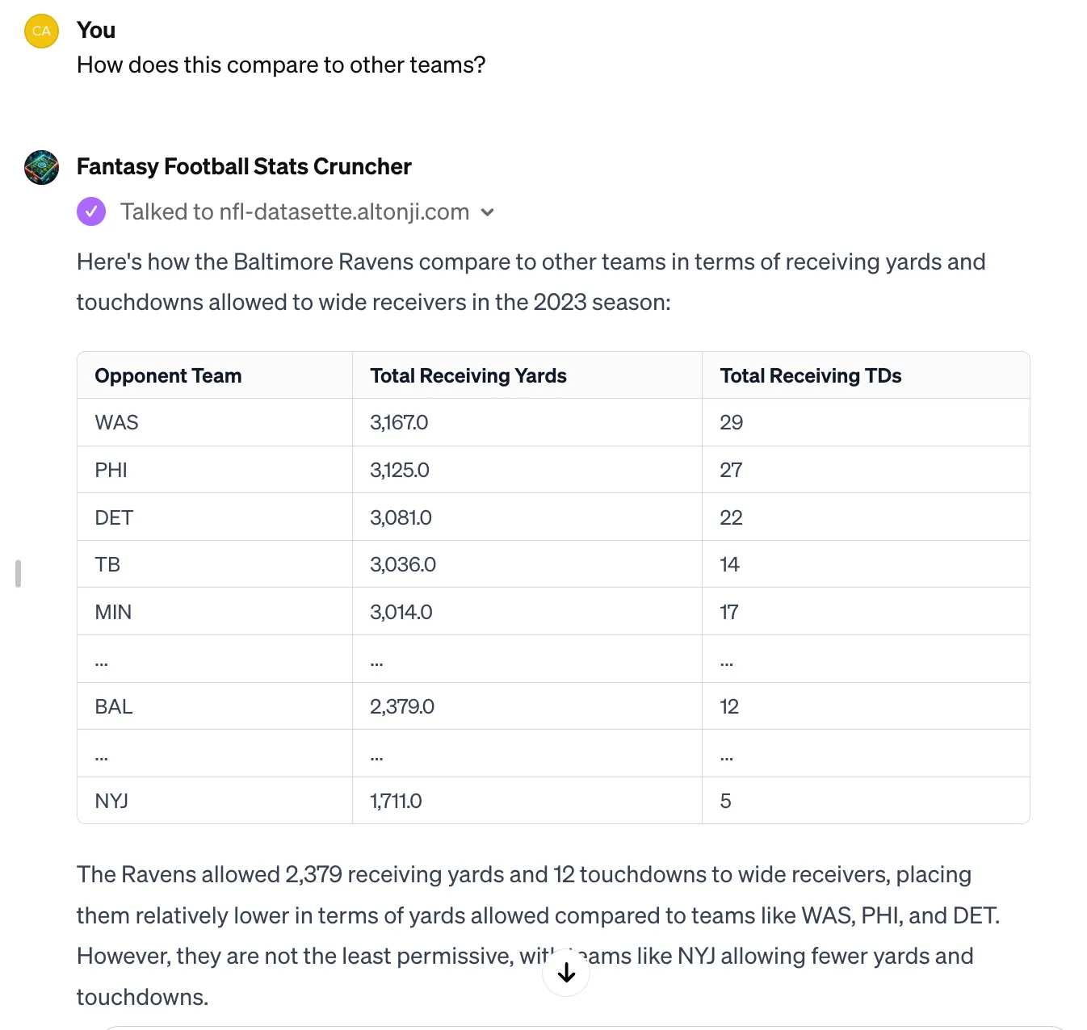
Task: Click the sidebar handle on left edge
Action: click(18, 573)
